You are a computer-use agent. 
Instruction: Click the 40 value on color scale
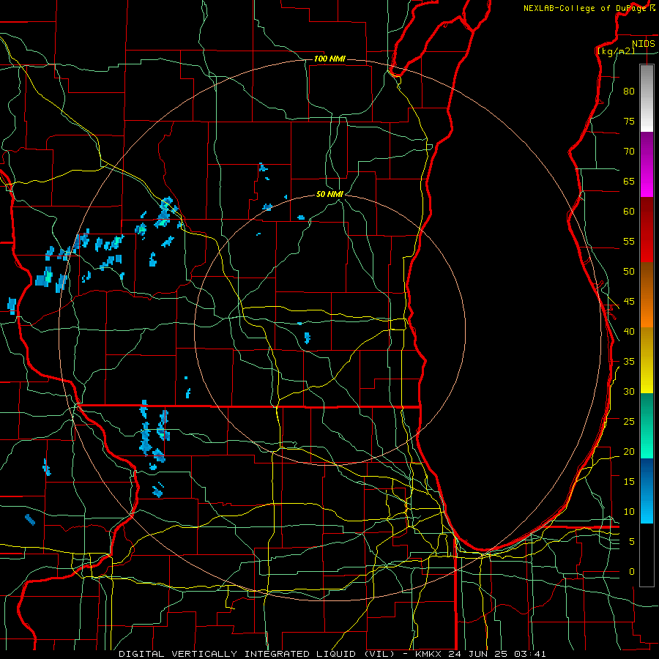tap(629, 332)
